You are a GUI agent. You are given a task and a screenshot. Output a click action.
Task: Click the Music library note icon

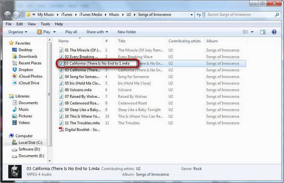point(15,109)
